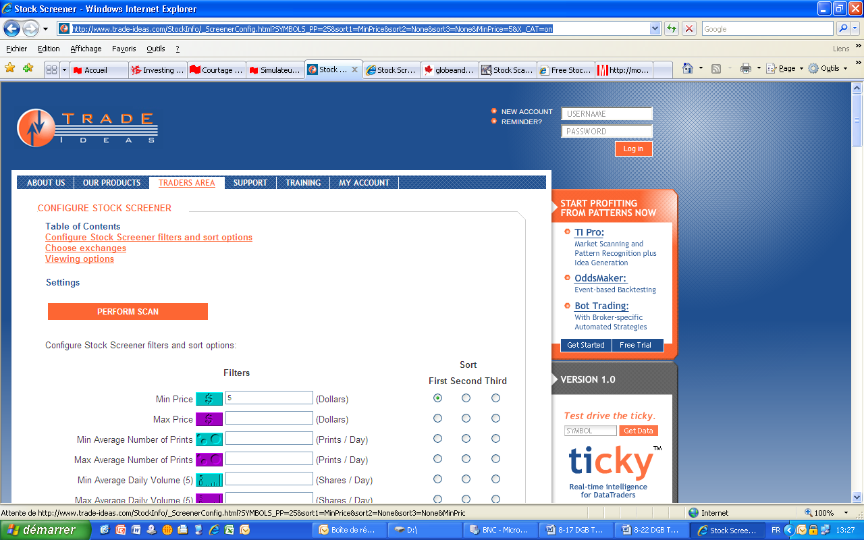This screenshot has width=864, height=540.
Task: Select First sort for Min Price
Action: (438, 398)
